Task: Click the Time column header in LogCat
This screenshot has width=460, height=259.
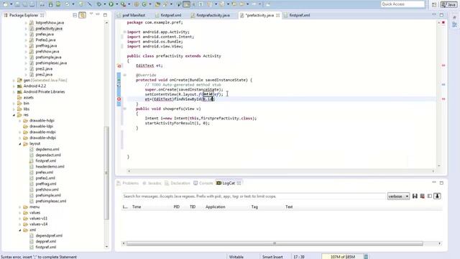Action: click(137, 206)
